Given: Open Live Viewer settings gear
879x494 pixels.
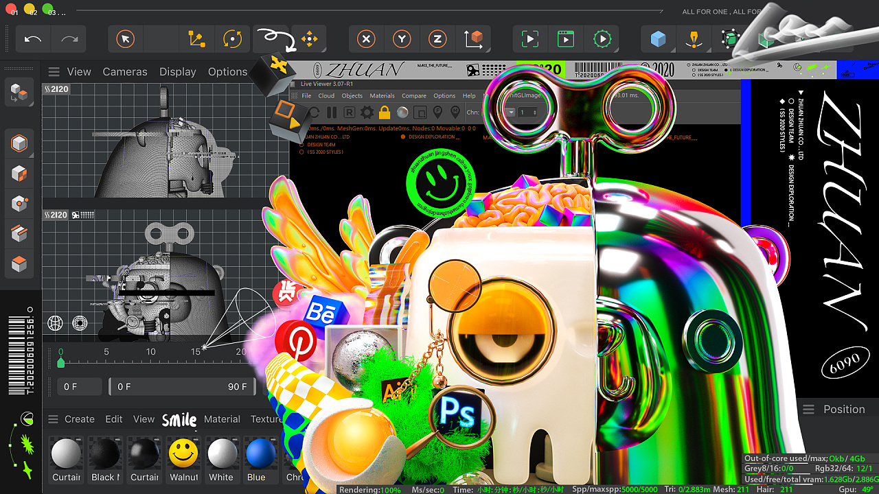Looking at the screenshot, I should (x=367, y=113).
